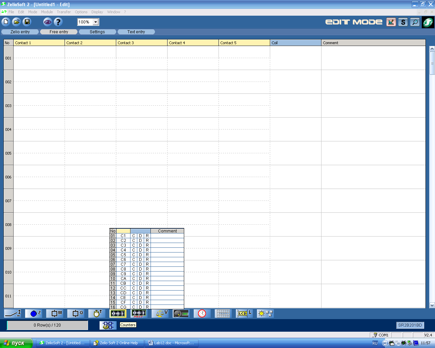Open the ? help menu
The height and width of the screenshot is (348, 435).
125,12
